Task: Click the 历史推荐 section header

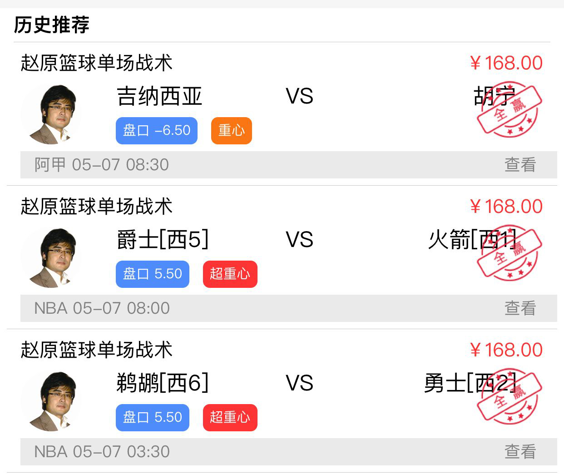Action: [52, 25]
